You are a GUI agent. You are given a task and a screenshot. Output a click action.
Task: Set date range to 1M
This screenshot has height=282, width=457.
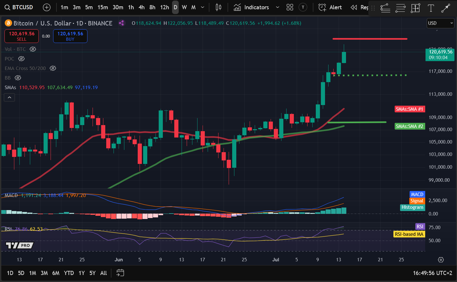32,273
